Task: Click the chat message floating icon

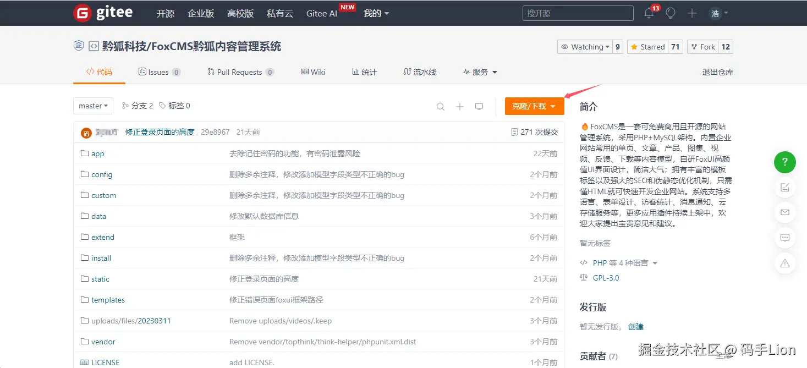Action: click(x=785, y=238)
